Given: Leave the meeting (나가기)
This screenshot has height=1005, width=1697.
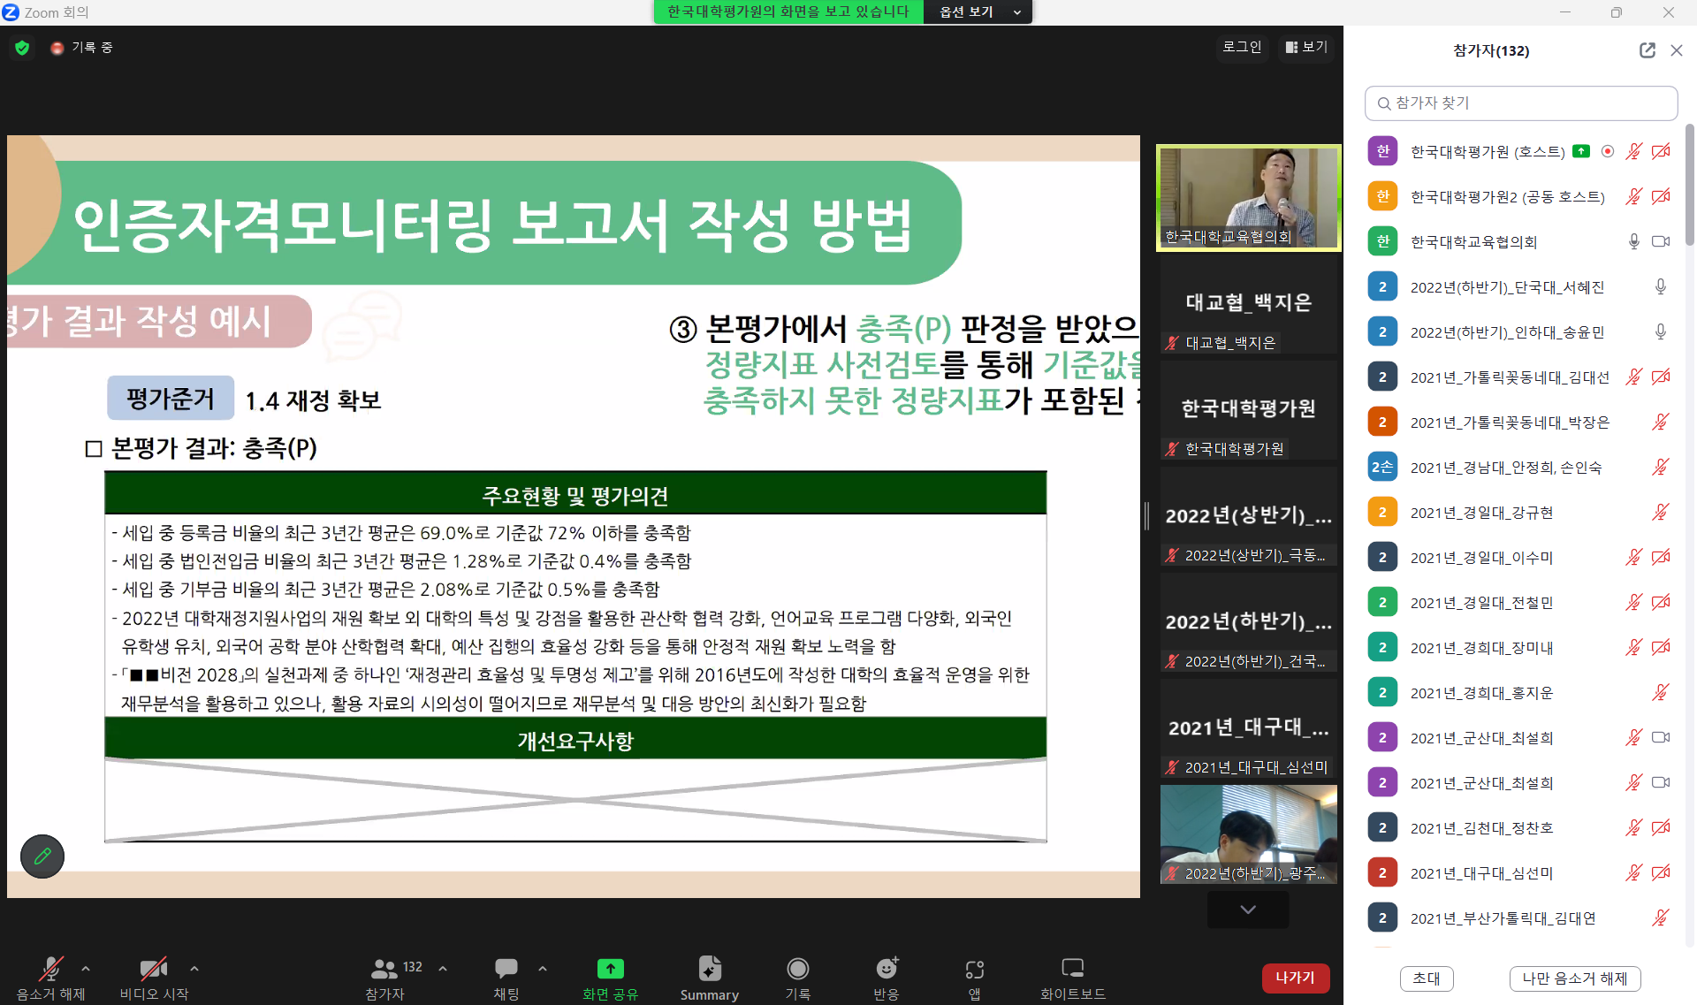Looking at the screenshot, I should [1295, 977].
